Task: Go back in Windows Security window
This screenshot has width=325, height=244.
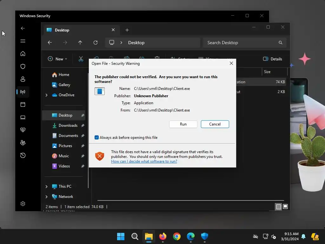Action: (x=23, y=28)
